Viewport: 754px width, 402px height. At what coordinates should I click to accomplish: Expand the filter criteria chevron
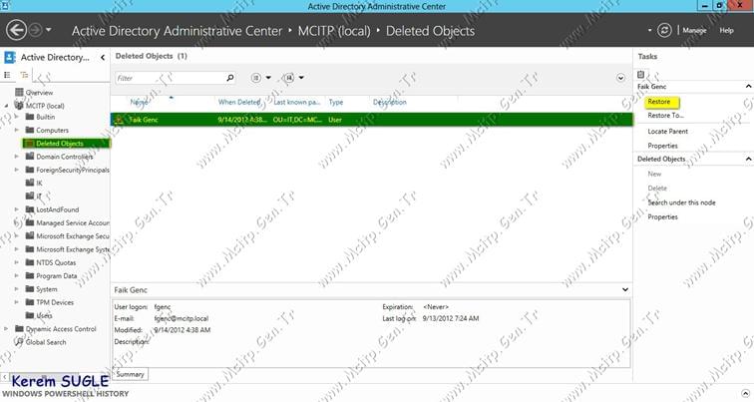coord(620,78)
